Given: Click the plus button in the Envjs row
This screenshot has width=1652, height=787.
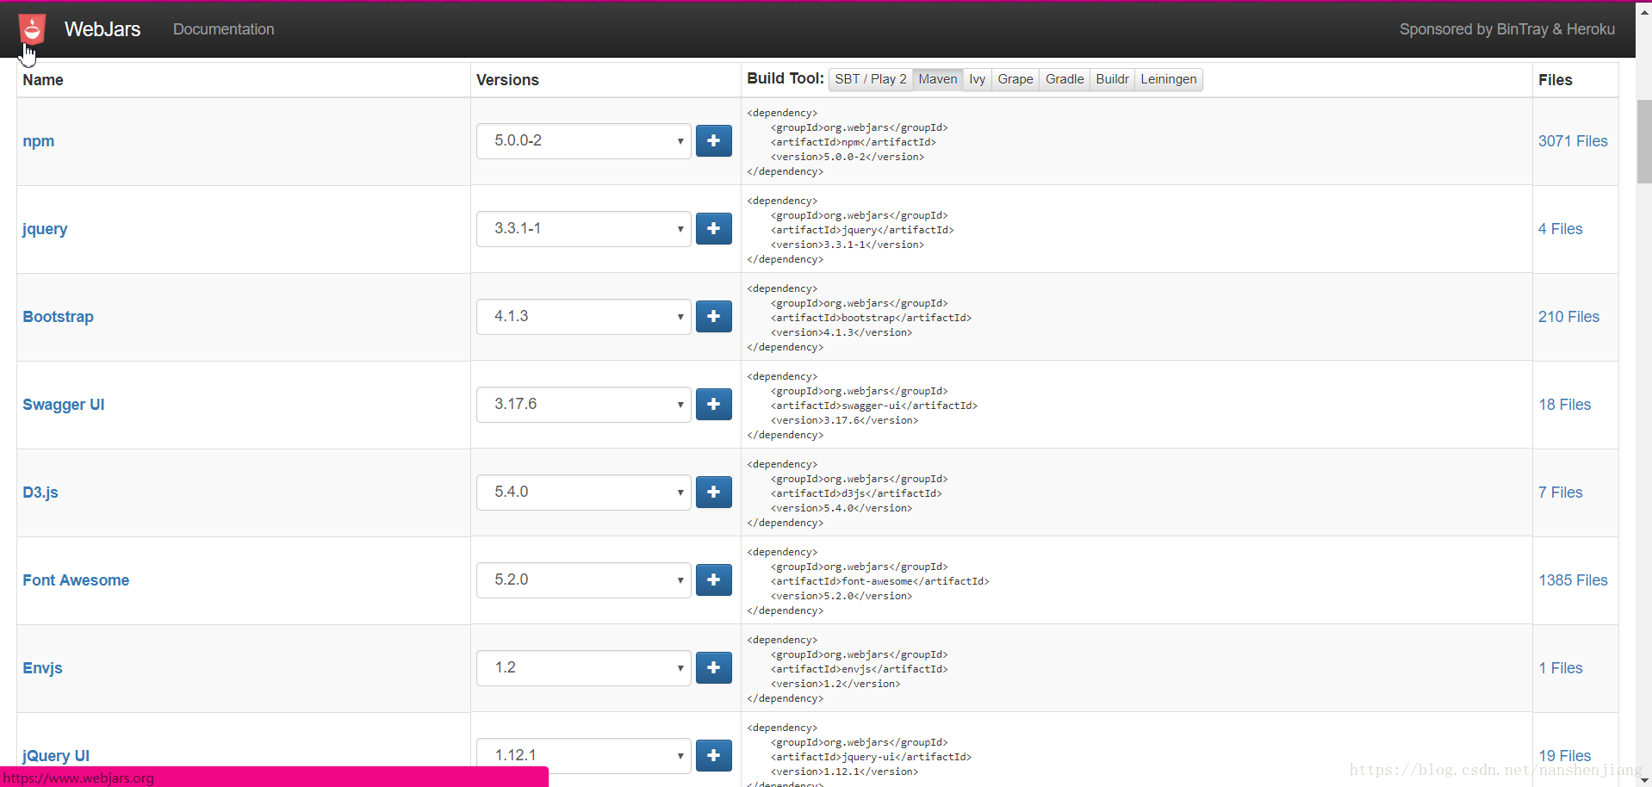Looking at the screenshot, I should 714,668.
